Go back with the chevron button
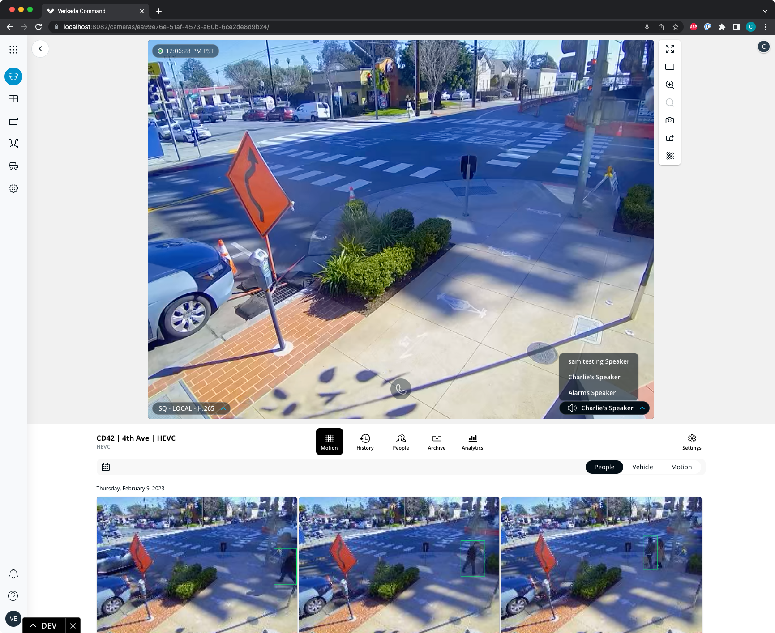Viewport: 775px width, 633px height. 40,49
